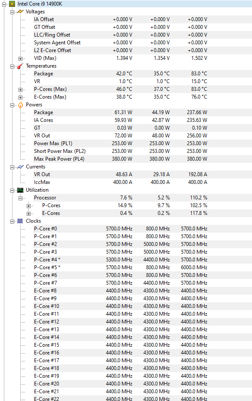Select the E-Core #21 clock row
The width and height of the screenshot is (252, 401).
click(143, 391)
